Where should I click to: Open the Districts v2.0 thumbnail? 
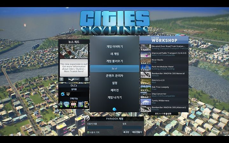coord(146,81)
